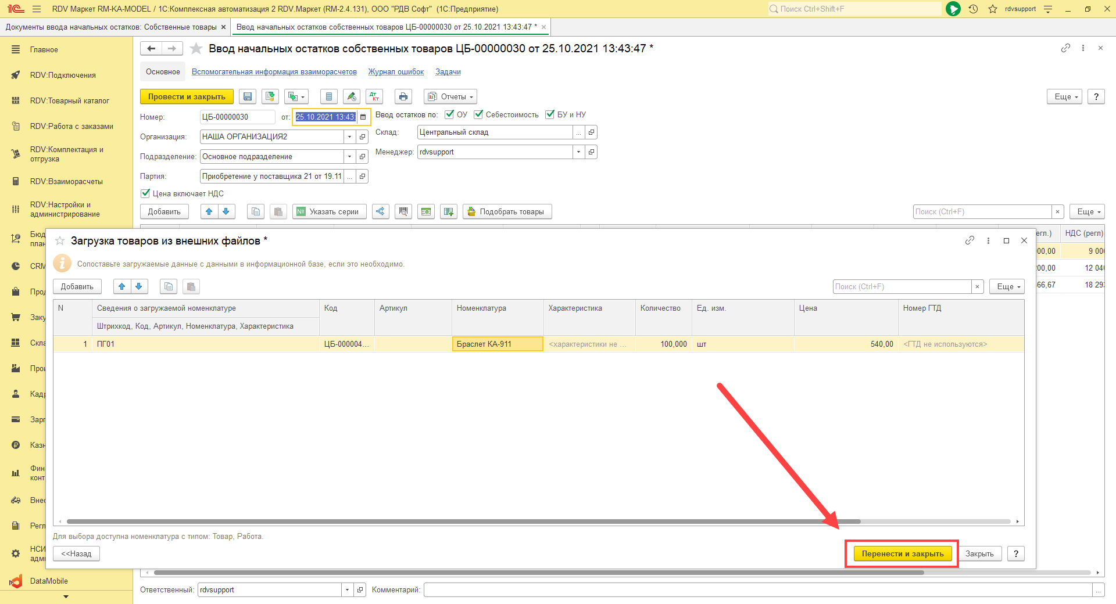Click move row up arrow in dialog

pyautogui.click(x=121, y=286)
